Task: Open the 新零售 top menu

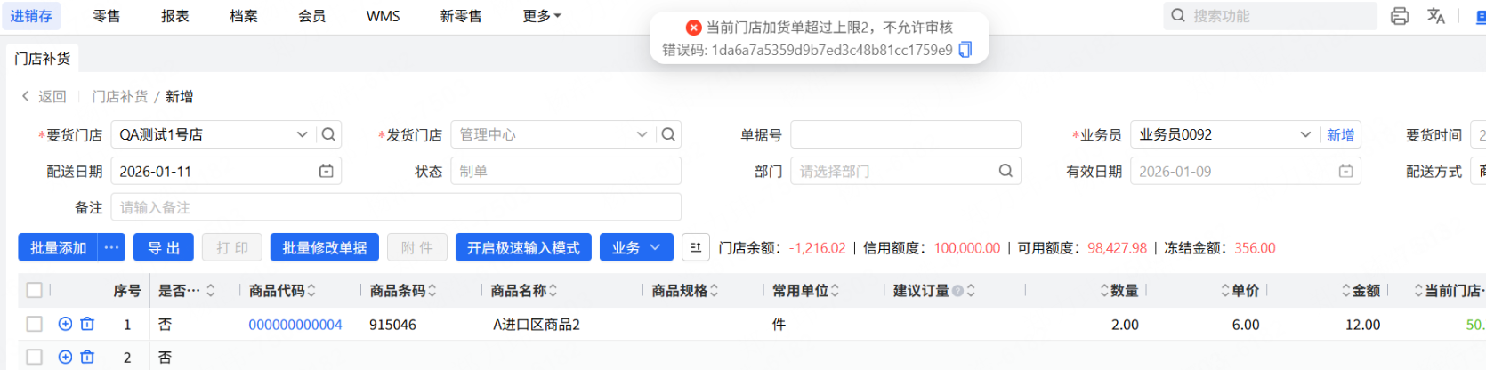Action: pos(461,16)
